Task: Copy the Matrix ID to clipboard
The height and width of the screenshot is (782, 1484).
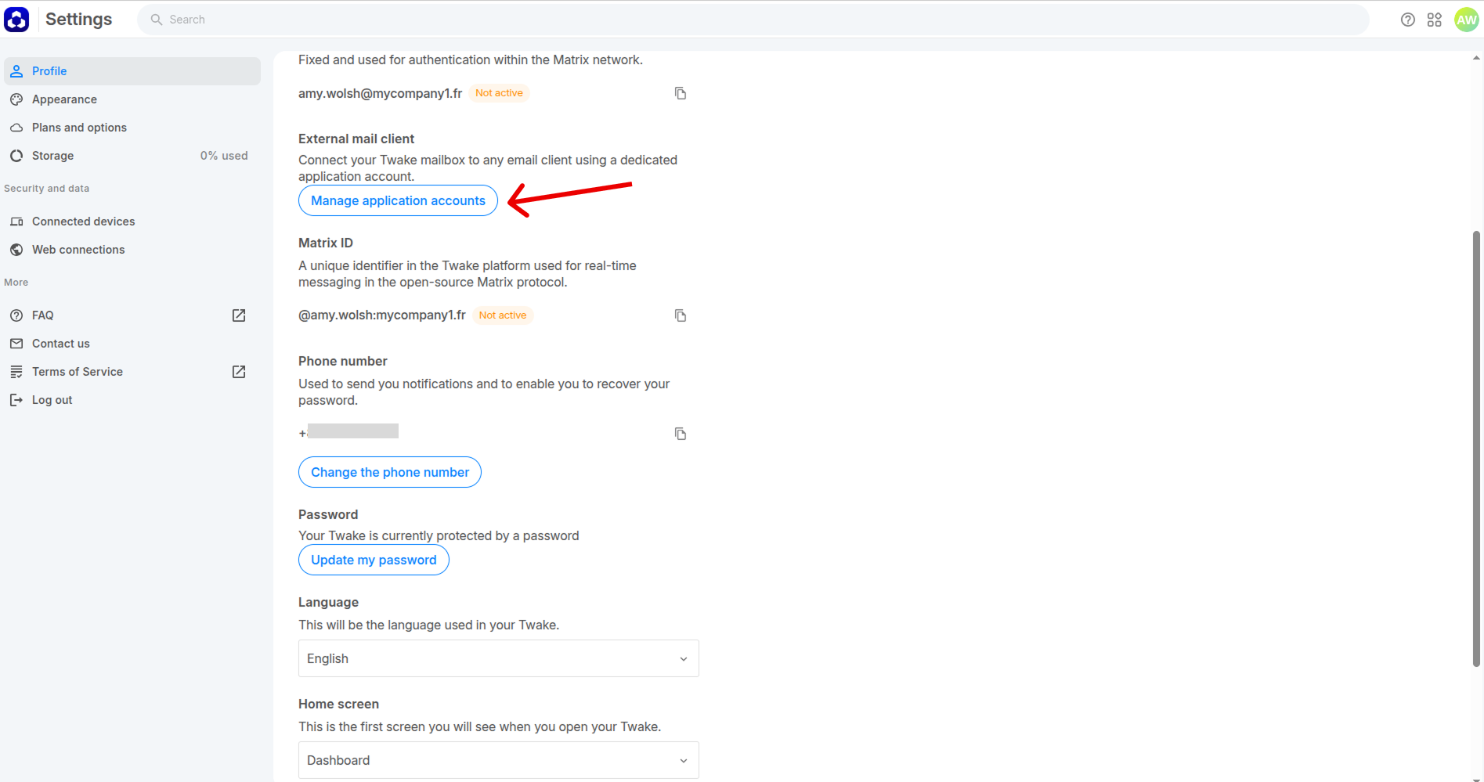Action: click(681, 315)
